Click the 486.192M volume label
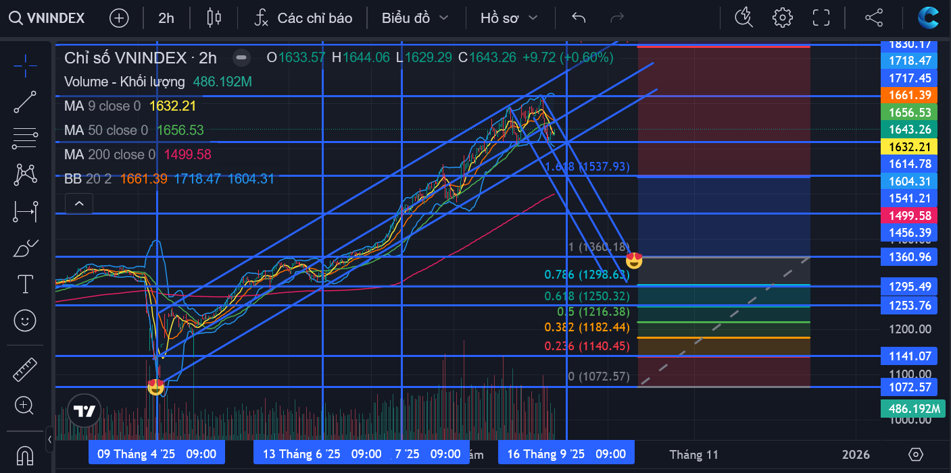The width and height of the screenshot is (951, 473). pyautogui.click(x=913, y=409)
